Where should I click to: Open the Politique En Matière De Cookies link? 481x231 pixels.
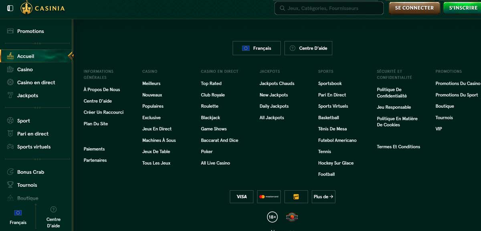click(397, 122)
